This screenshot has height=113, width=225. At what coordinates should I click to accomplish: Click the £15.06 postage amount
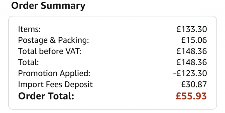[194, 40]
